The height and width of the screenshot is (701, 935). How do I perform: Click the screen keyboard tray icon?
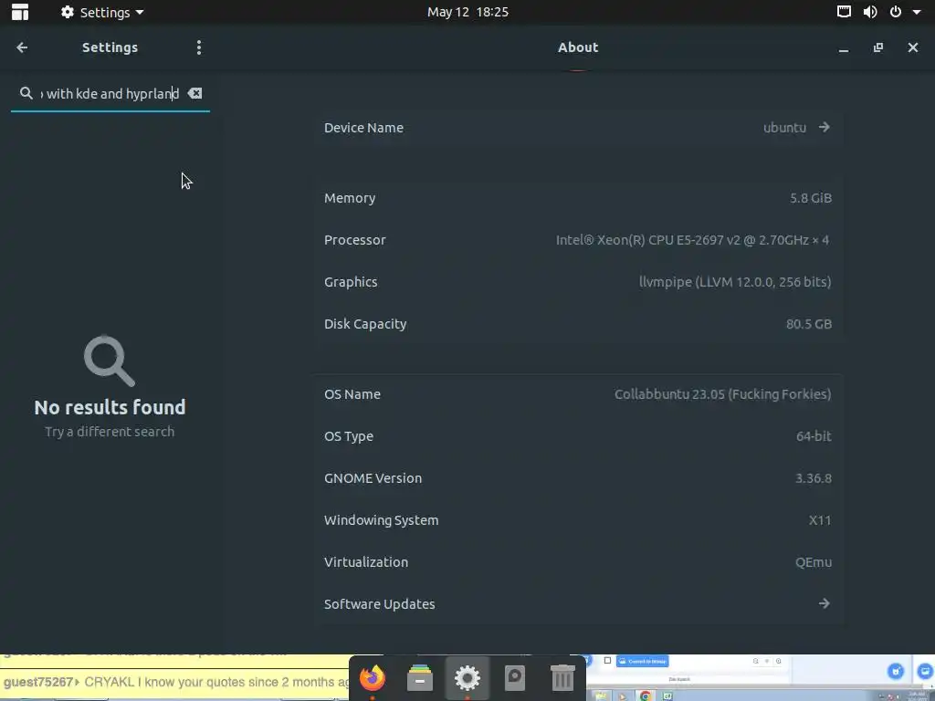[844, 11]
